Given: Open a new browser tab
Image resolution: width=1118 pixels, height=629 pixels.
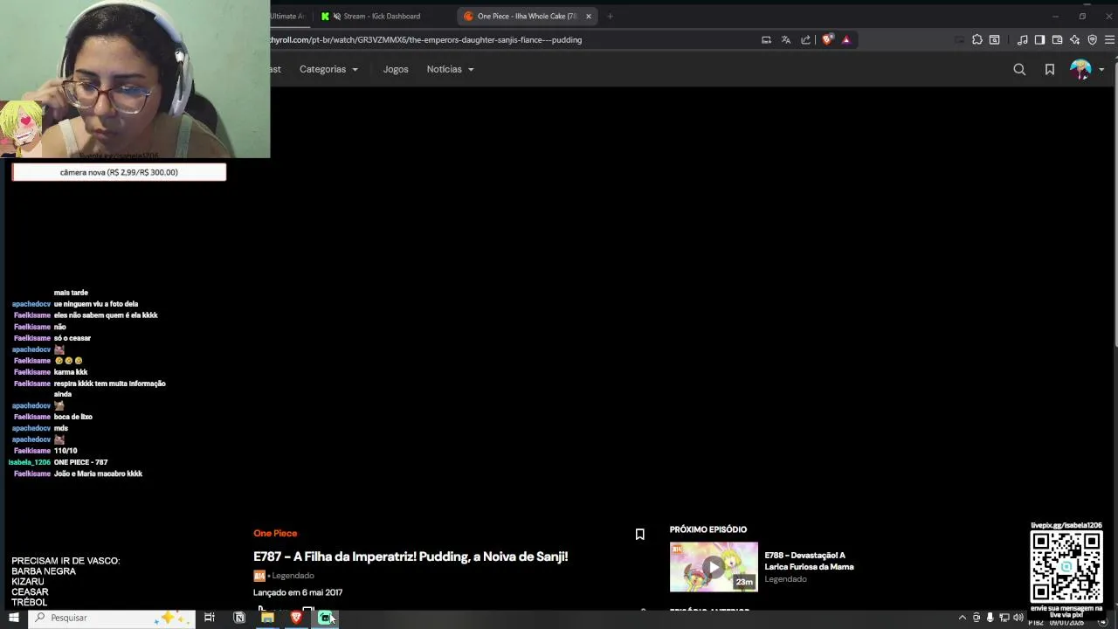Looking at the screenshot, I should pyautogui.click(x=610, y=16).
